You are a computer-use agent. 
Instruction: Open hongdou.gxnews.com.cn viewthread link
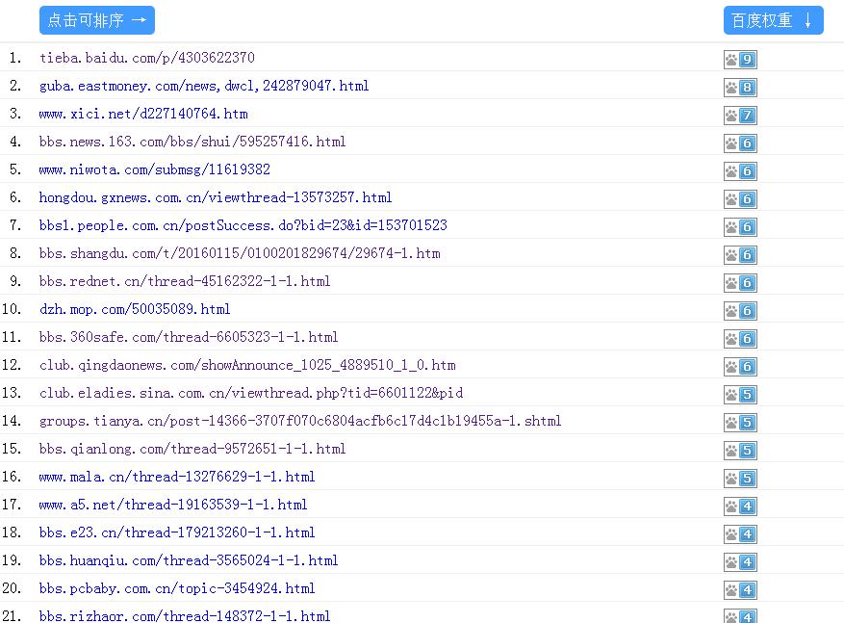(x=216, y=197)
